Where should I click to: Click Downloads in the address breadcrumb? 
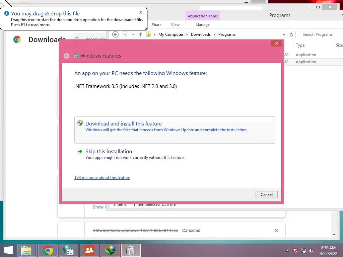pyautogui.click(x=201, y=34)
